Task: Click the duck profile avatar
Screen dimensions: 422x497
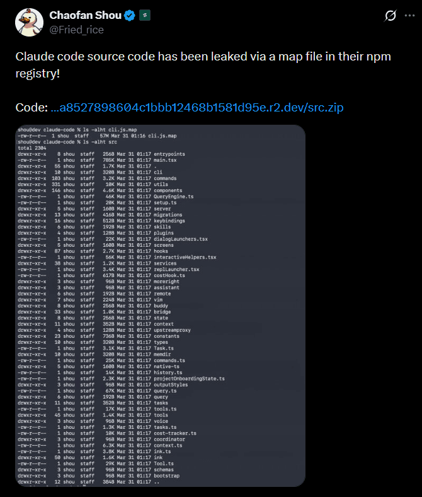Action: [28, 22]
